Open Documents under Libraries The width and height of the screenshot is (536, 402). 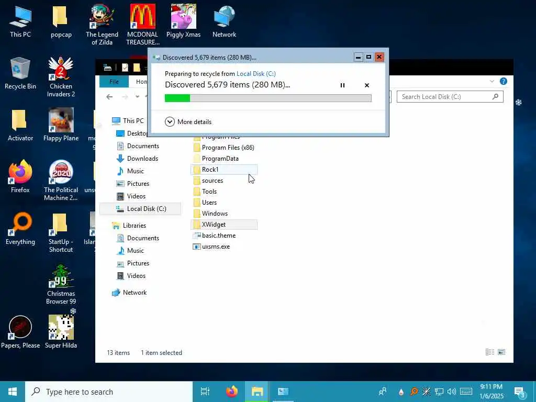click(x=138, y=238)
